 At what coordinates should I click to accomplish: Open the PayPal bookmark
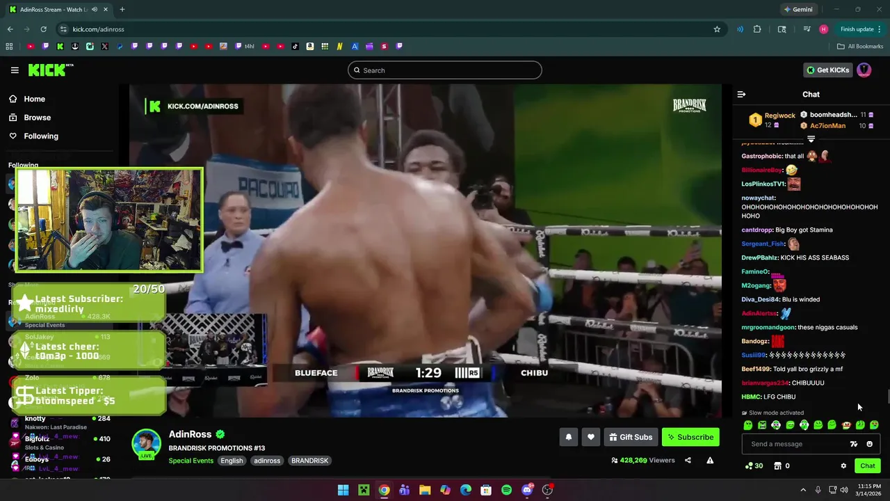[x=120, y=47]
